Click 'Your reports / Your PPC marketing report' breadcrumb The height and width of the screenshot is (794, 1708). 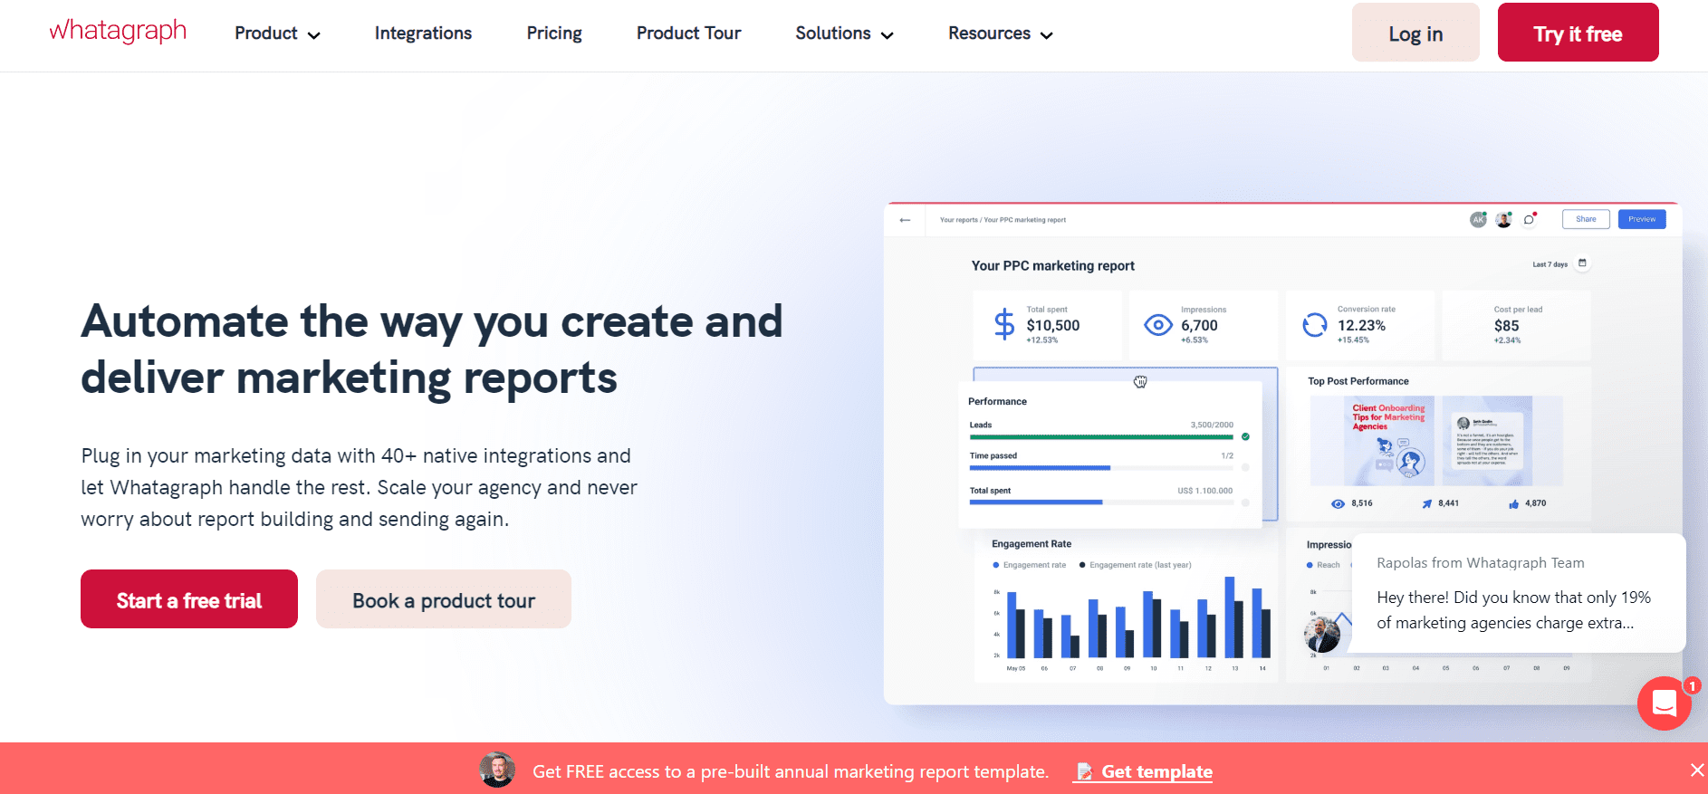click(1003, 220)
